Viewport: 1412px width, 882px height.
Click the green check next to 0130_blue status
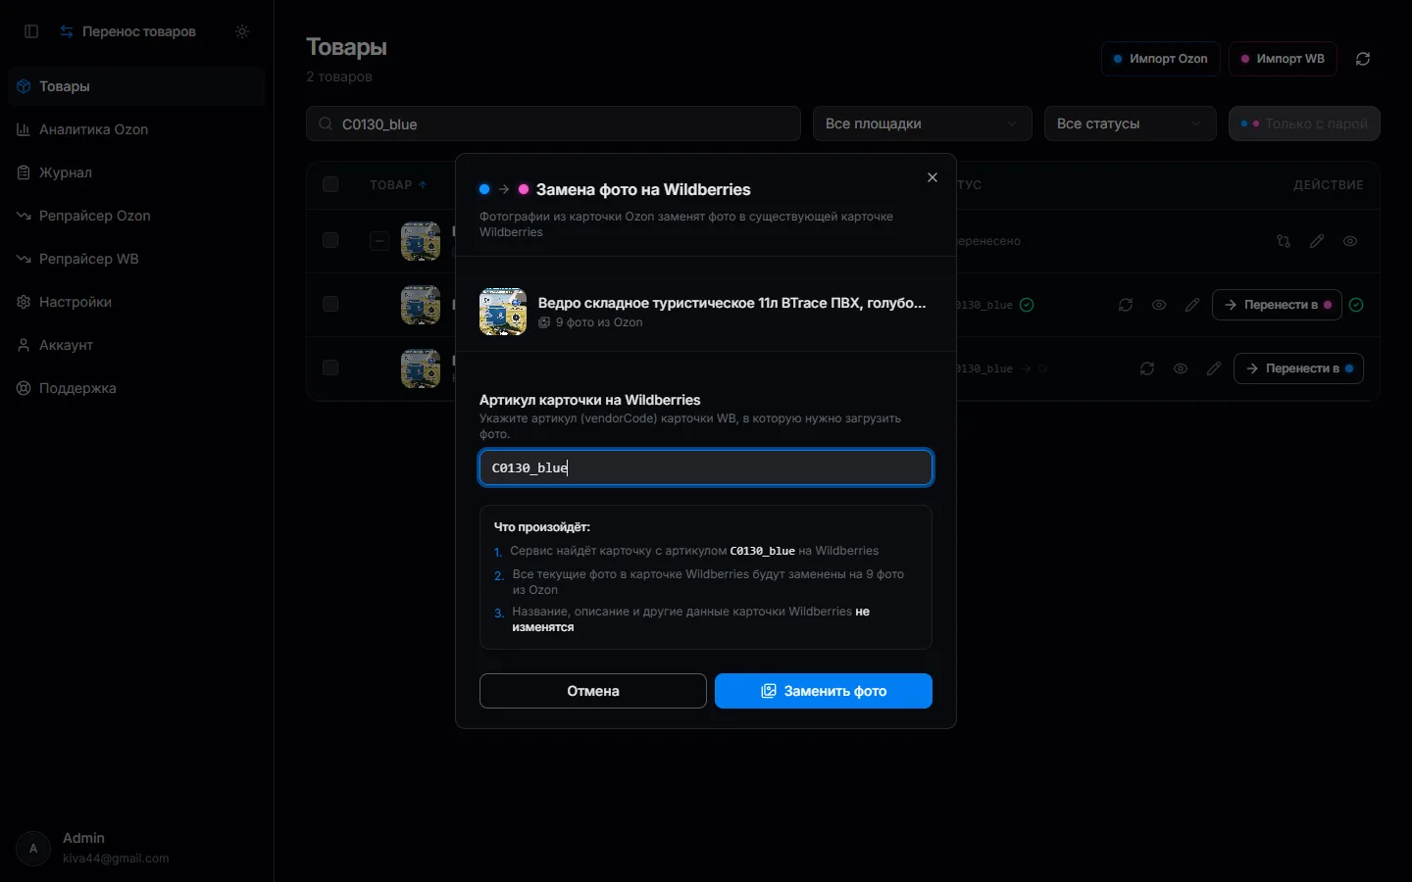coord(1027,305)
